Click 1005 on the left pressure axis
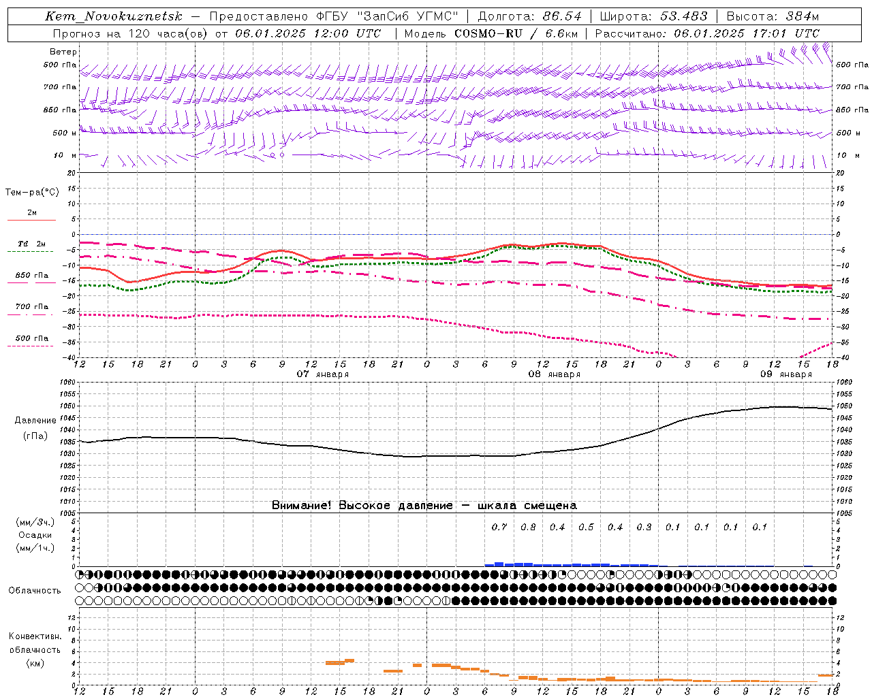 pos(67,513)
